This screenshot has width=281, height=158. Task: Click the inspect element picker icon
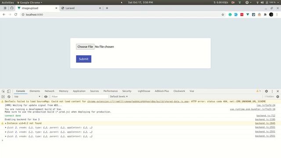pos(3,91)
